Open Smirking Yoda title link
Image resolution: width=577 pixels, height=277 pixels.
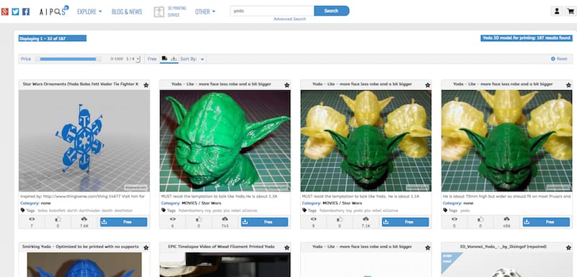click(x=81, y=247)
